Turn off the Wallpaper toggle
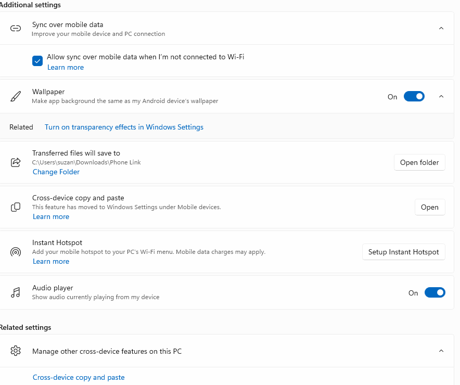Viewport: 460px width, 385px height. (414, 96)
